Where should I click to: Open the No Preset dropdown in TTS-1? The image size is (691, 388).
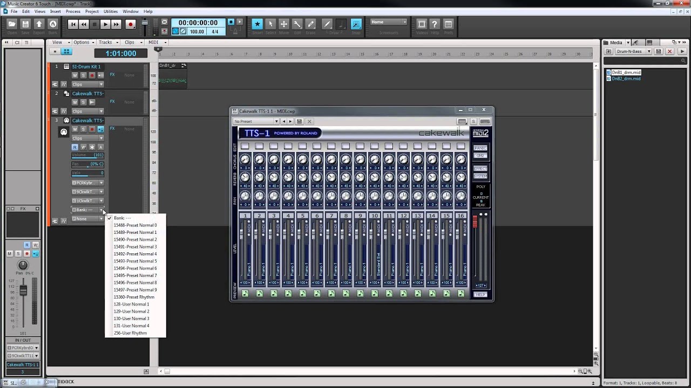(256, 122)
